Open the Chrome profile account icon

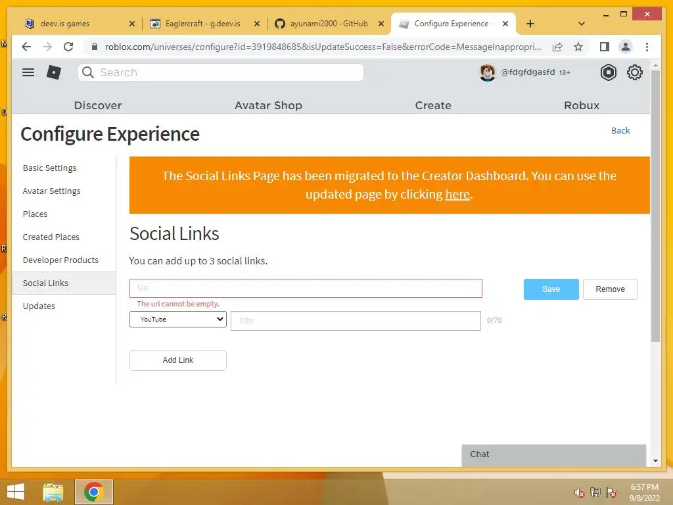coord(626,47)
